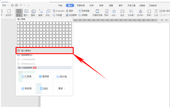Image resolution: width=170 pixels, height=110 pixels.
Task: Select the 统计表 content table template
Action: click(x=62, y=76)
